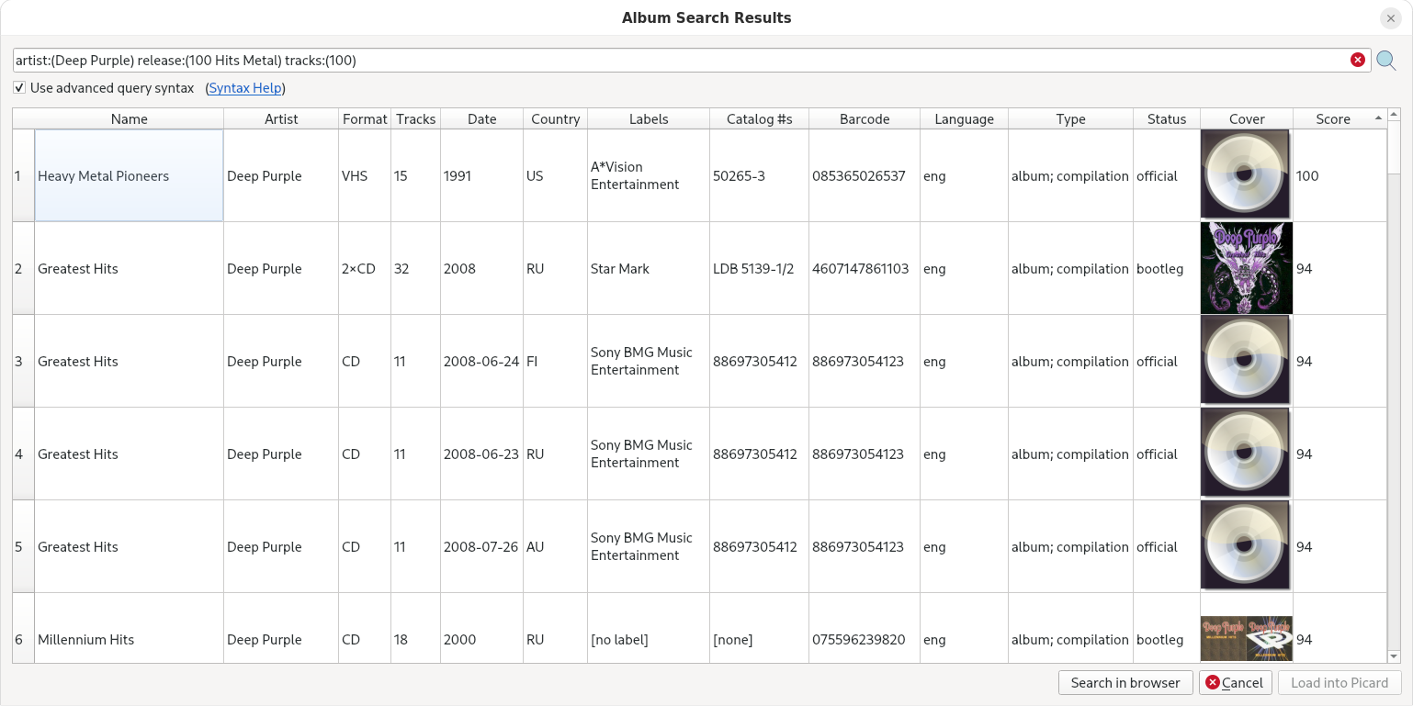Select the Star Mark Greatest Hits cover art

click(1246, 268)
